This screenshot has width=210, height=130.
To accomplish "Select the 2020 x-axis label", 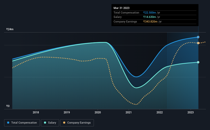I will (98, 112).
